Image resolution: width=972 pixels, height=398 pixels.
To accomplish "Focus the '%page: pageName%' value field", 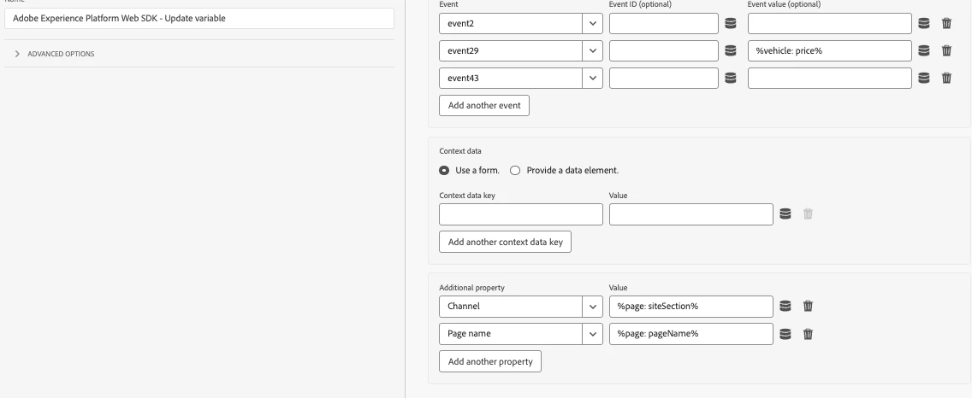I will (691, 334).
